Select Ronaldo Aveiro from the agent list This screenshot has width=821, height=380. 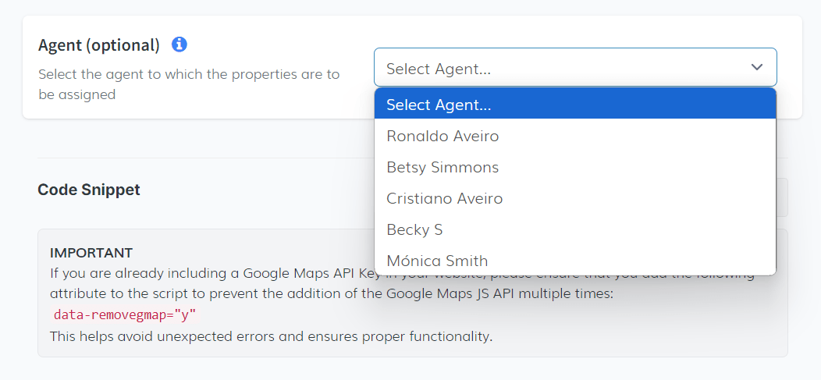[x=442, y=136]
